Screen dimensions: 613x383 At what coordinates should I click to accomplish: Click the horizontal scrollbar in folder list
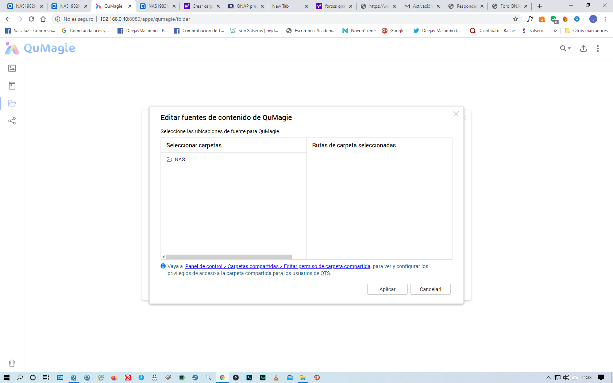point(228,257)
